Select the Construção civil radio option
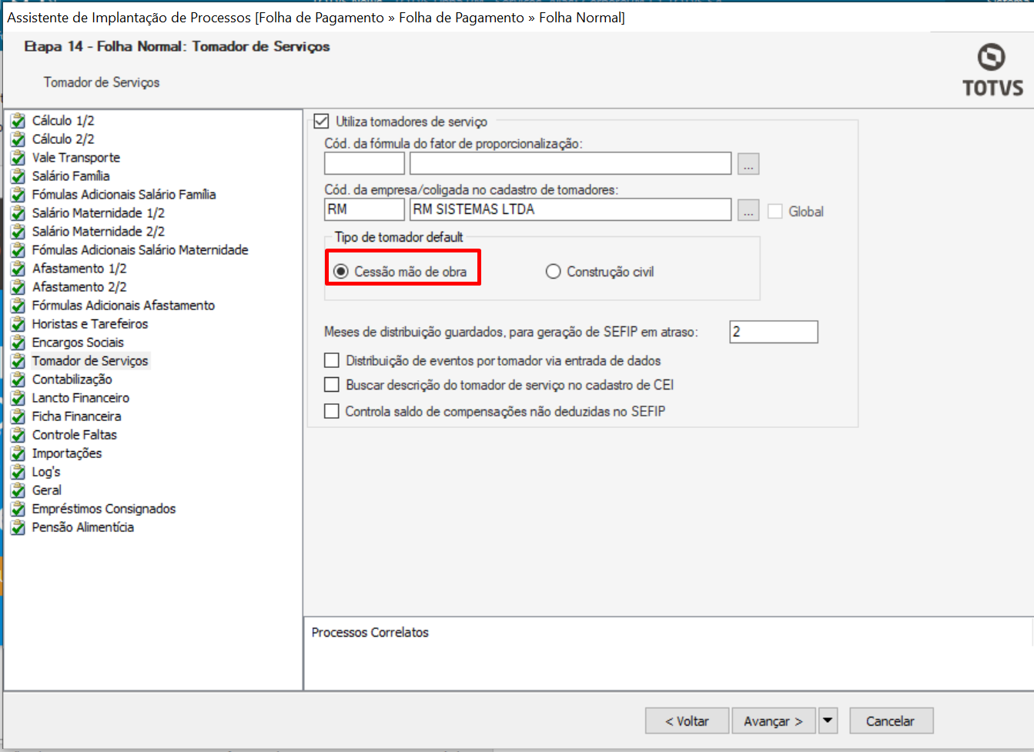 point(553,272)
